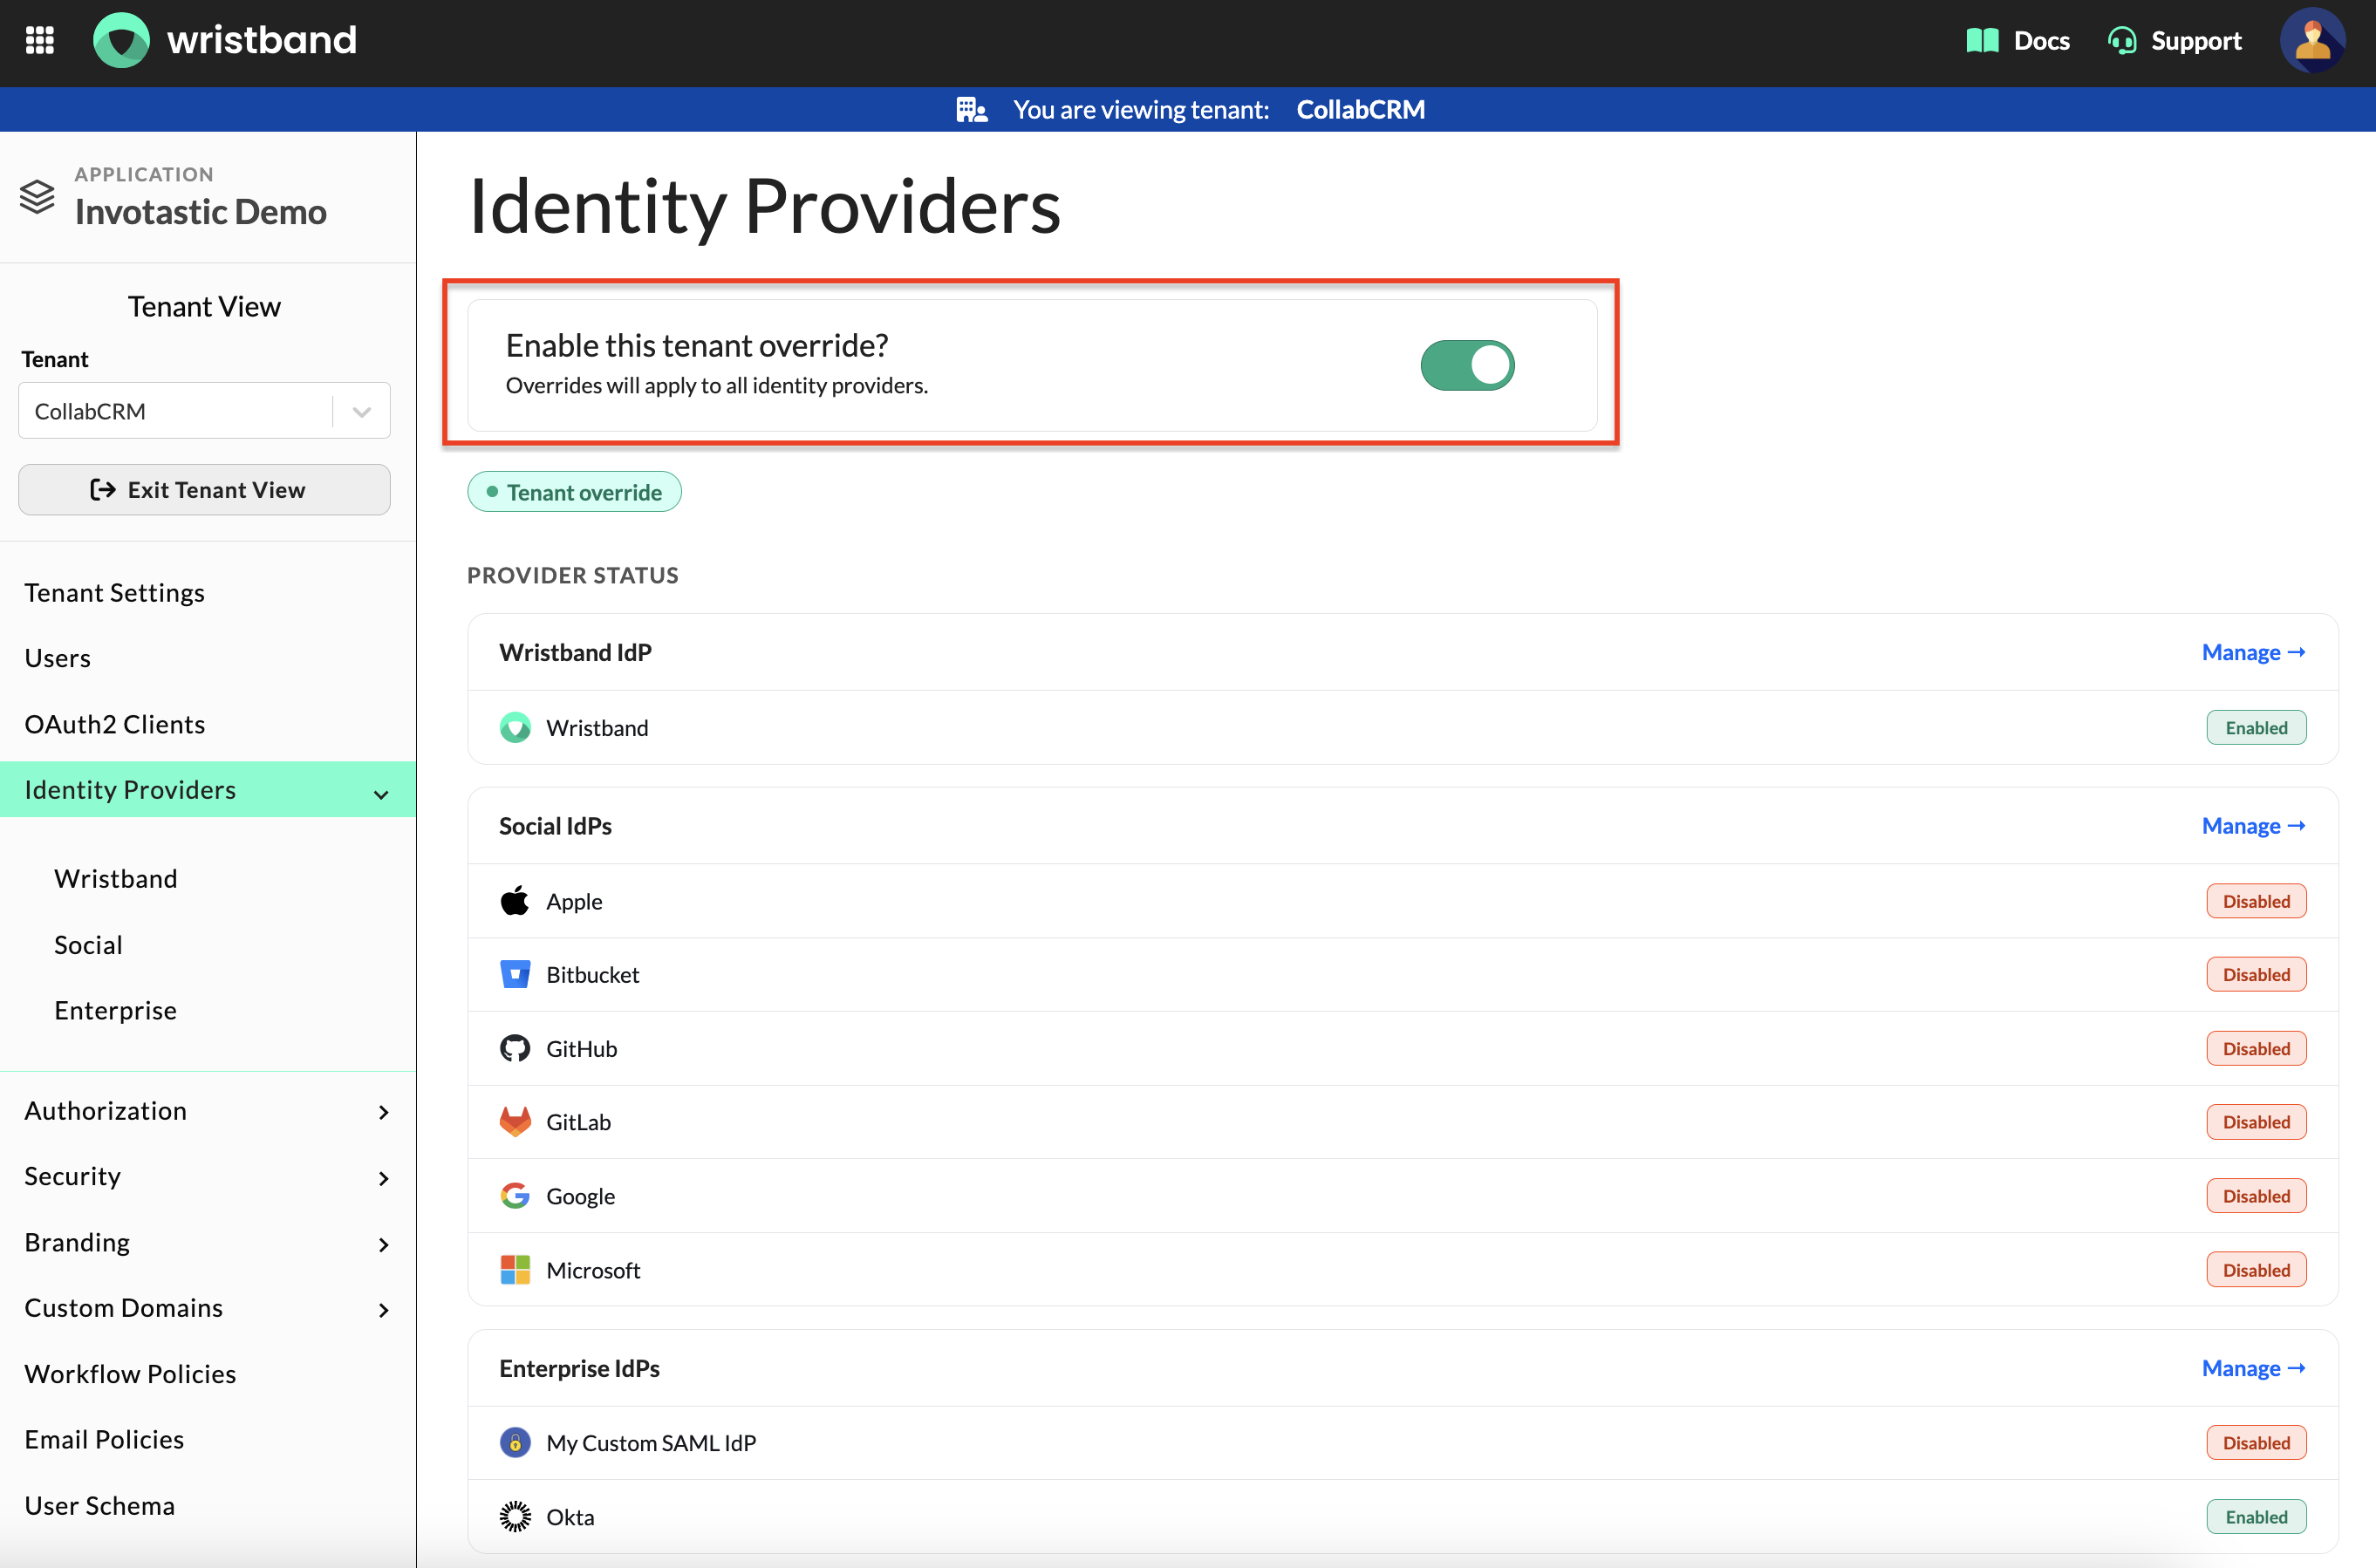The height and width of the screenshot is (1568, 2376).
Task: Click the Apple provider icon
Action: 515,901
